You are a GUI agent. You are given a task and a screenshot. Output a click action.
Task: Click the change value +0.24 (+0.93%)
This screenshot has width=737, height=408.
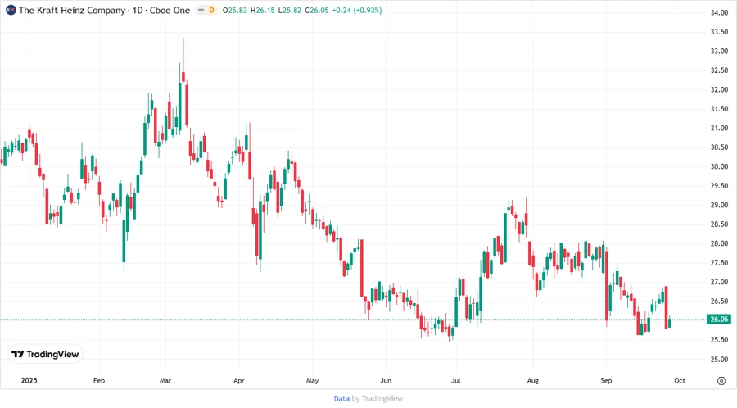point(357,10)
